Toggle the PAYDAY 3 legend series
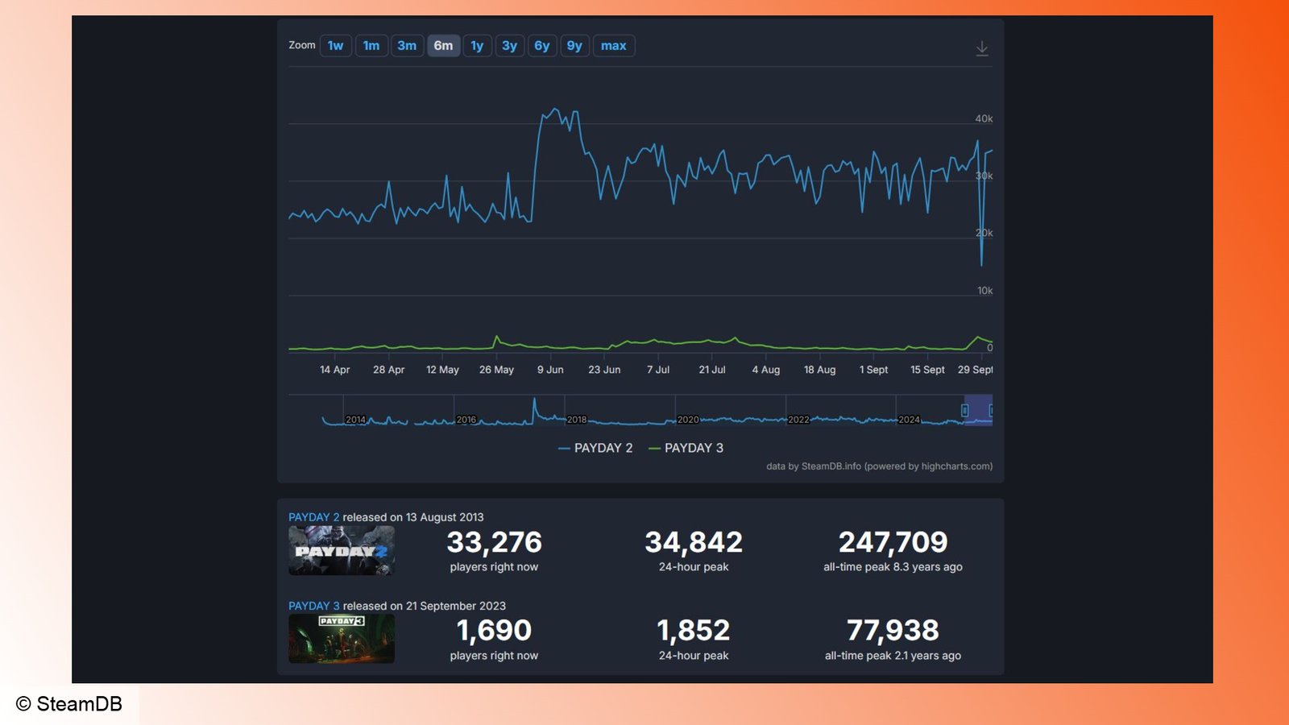This screenshot has height=725, width=1289. (686, 448)
